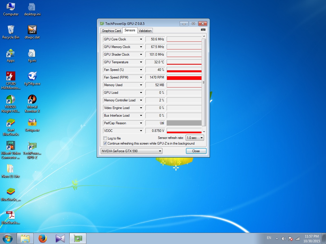The width and height of the screenshot is (326, 244).
Task: Open the GPU Load dropdown
Action: click(x=141, y=93)
